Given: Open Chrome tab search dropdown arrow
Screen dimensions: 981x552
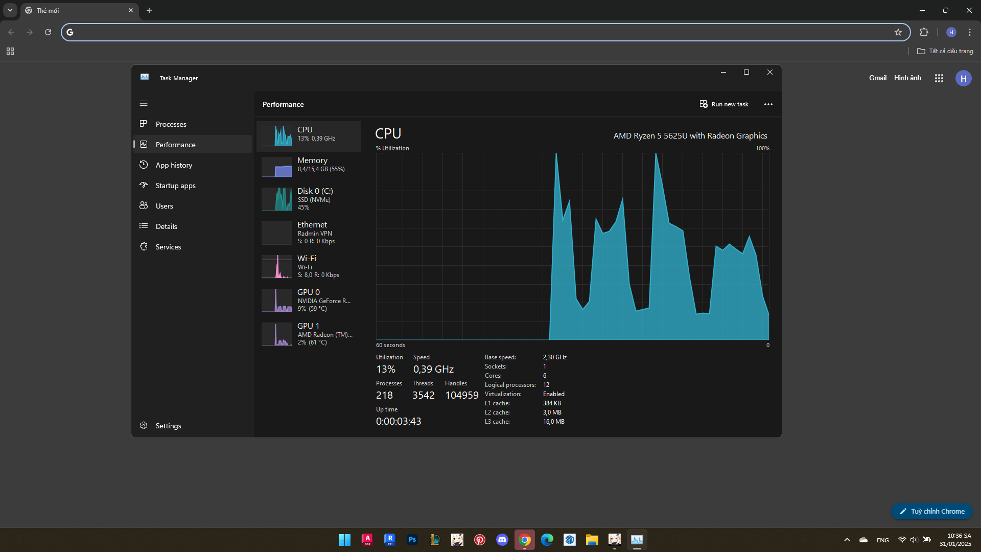Looking at the screenshot, I should click(10, 10).
